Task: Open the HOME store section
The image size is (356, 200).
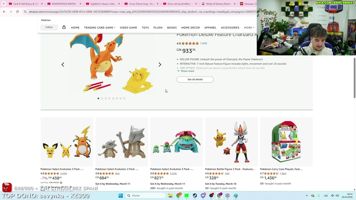Action: (x=75, y=27)
